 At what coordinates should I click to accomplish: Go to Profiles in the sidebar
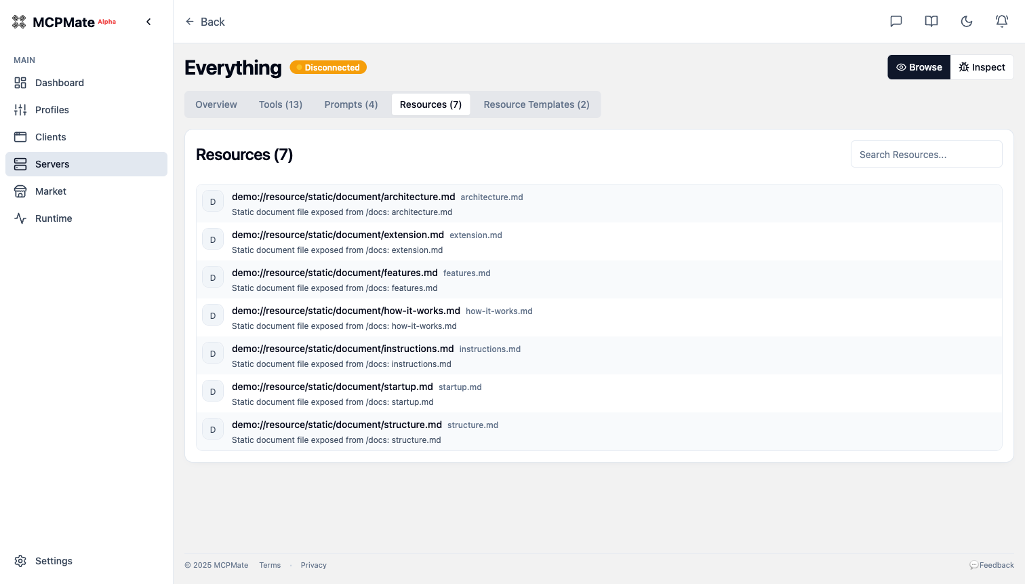point(86,110)
